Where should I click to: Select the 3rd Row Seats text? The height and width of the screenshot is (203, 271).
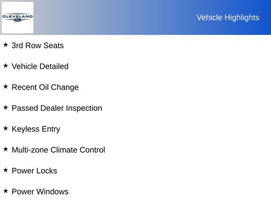pyautogui.click(x=38, y=46)
